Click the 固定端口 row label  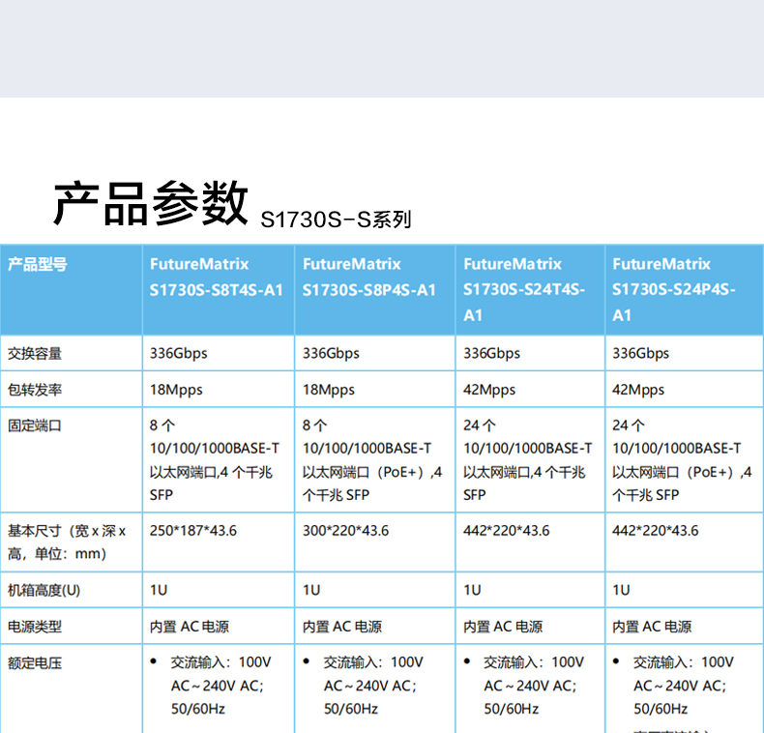[x=35, y=425]
